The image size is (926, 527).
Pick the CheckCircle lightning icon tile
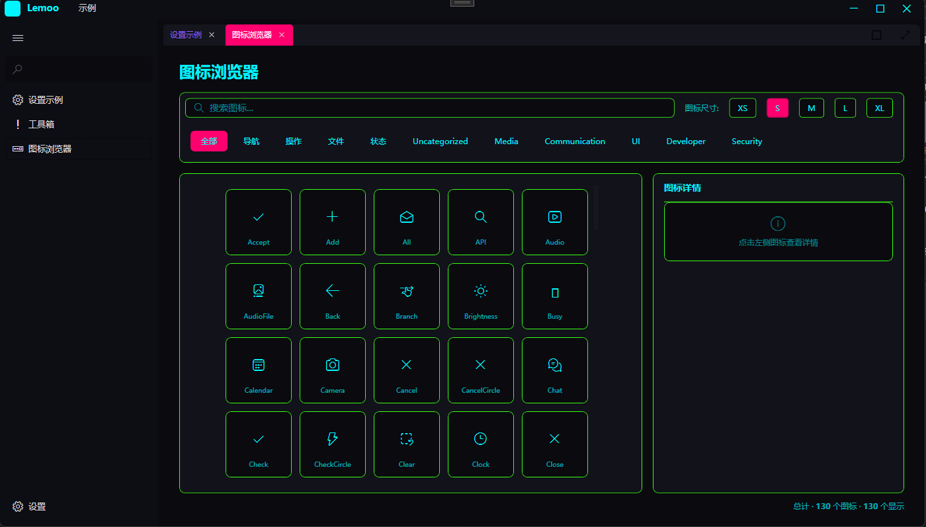coord(333,444)
